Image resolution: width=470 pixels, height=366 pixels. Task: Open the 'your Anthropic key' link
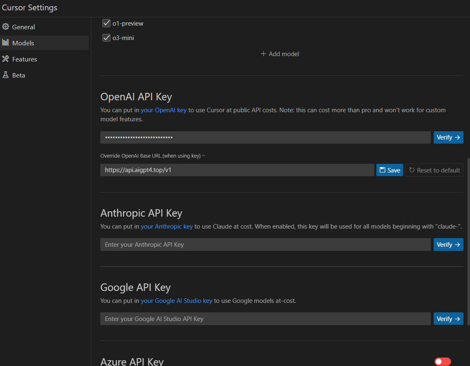(167, 226)
